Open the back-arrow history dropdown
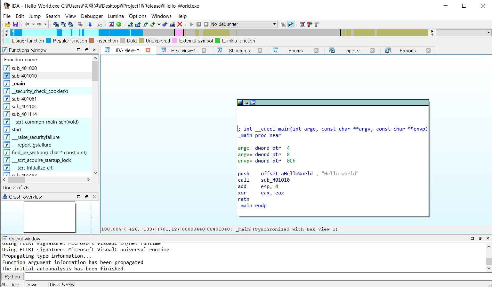492x287 pixels. (x=33, y=24)
